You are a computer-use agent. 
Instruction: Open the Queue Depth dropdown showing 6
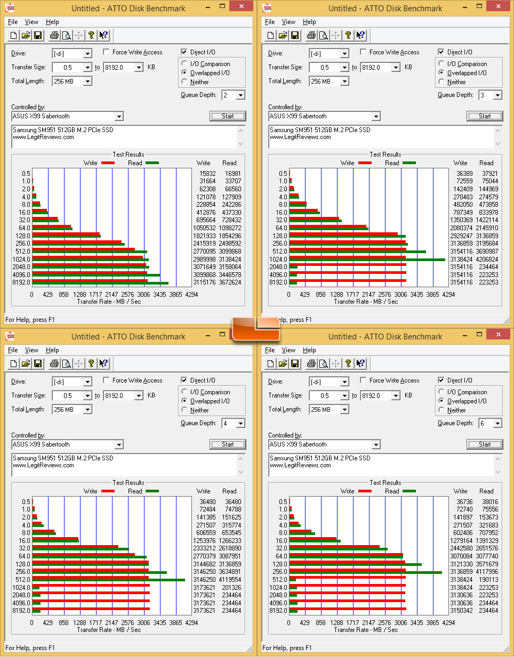497,423
